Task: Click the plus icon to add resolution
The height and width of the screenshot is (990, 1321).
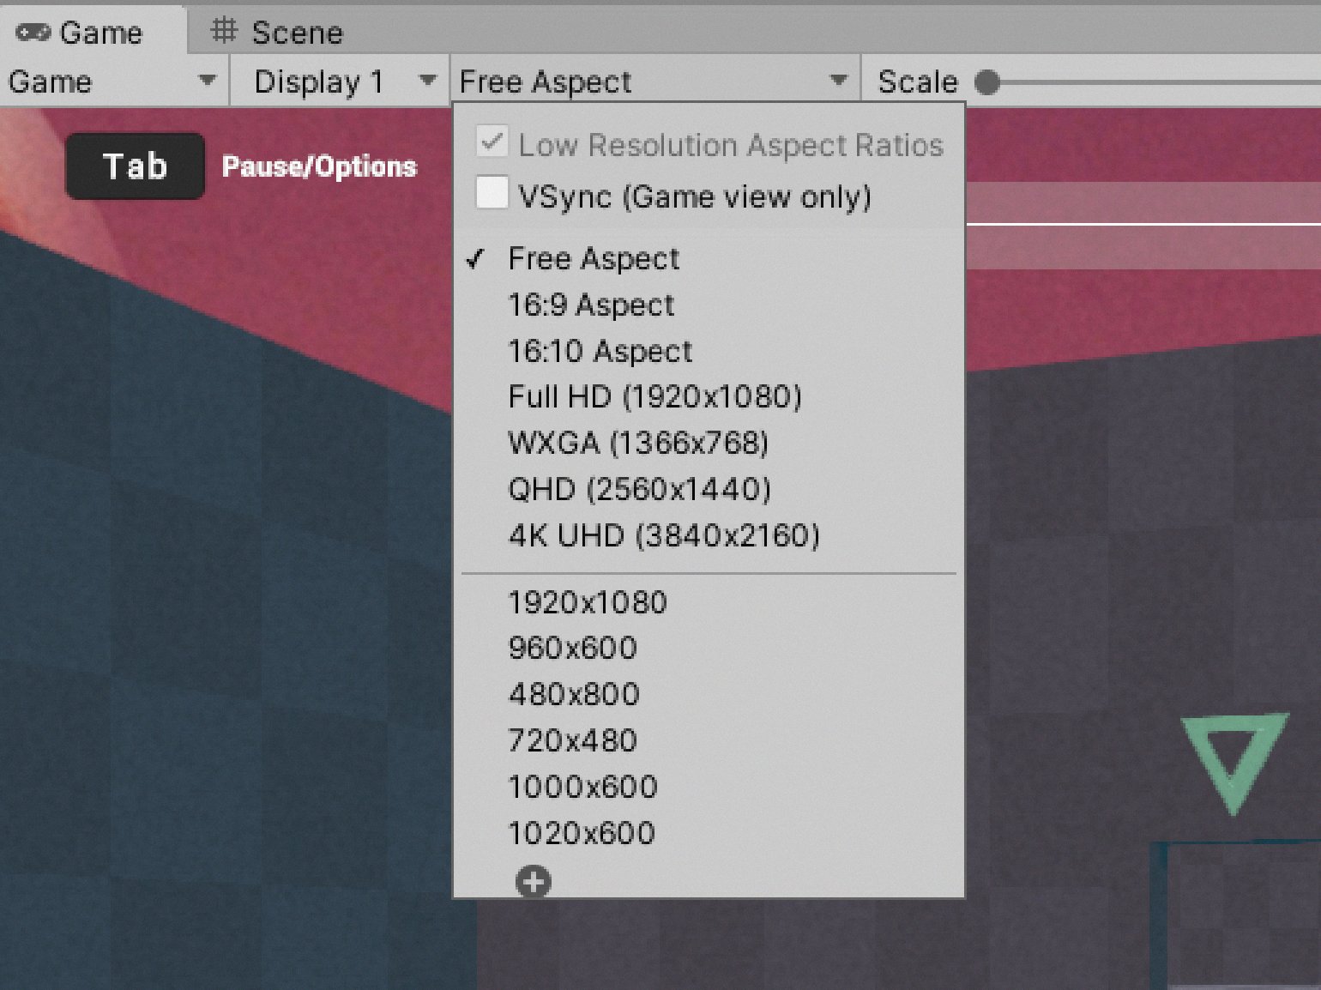Action: click(533, 881)
